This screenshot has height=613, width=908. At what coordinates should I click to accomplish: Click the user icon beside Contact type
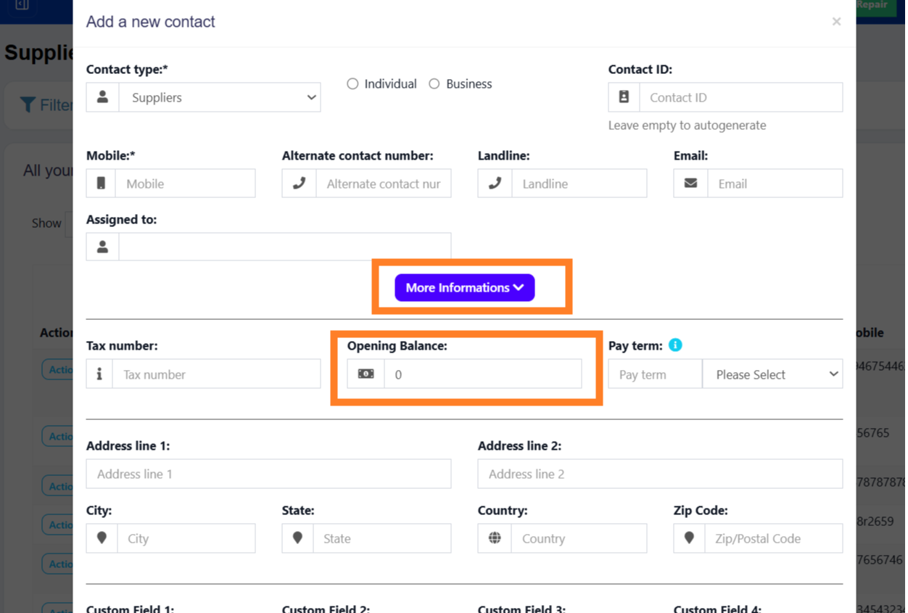pos(103,97)
